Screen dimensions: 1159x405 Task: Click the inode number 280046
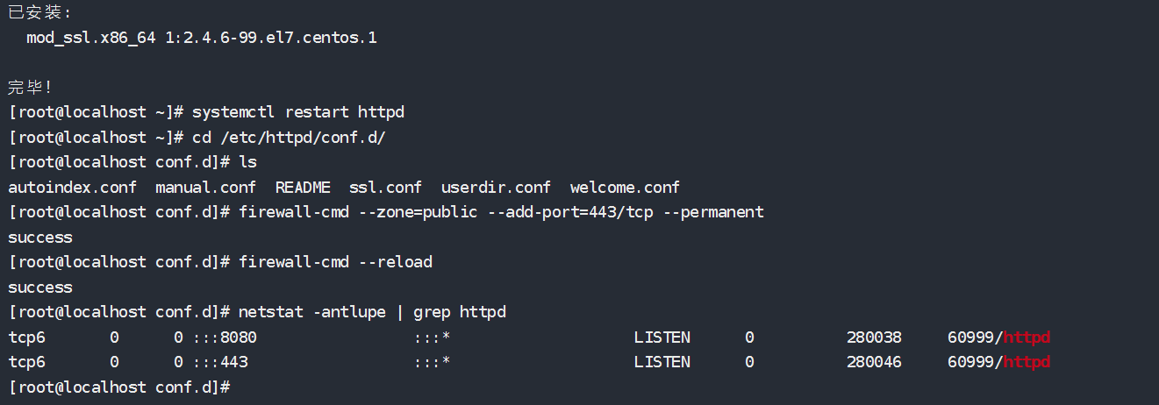pos(874,362)
